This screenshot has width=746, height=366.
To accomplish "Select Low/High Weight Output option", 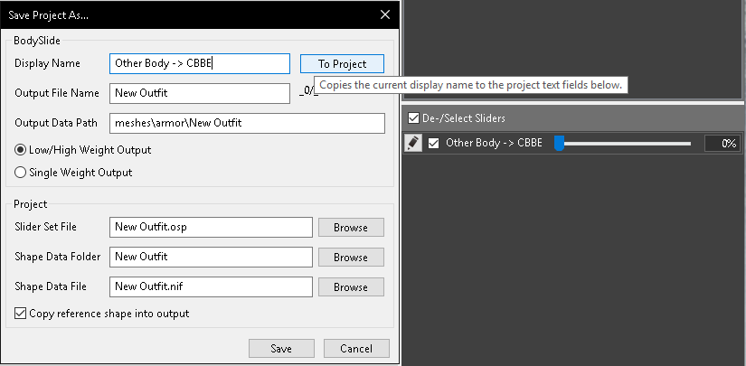I will point(21,149).
